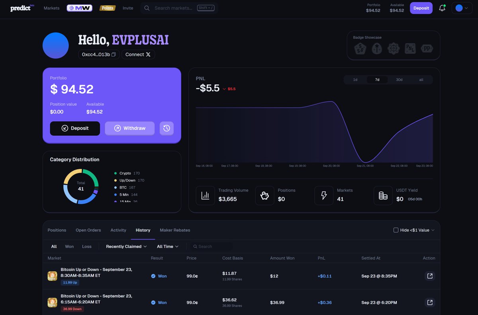Click the Markets lightning bolt icon
The image size is (478, 315).
pyautogui.click(x=324, y=196)
